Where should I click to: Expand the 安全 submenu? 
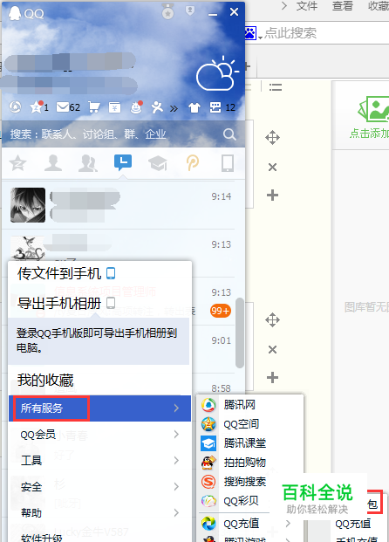point(99,487)
